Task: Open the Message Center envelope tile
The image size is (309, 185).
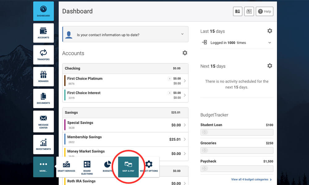Action: 43,121
